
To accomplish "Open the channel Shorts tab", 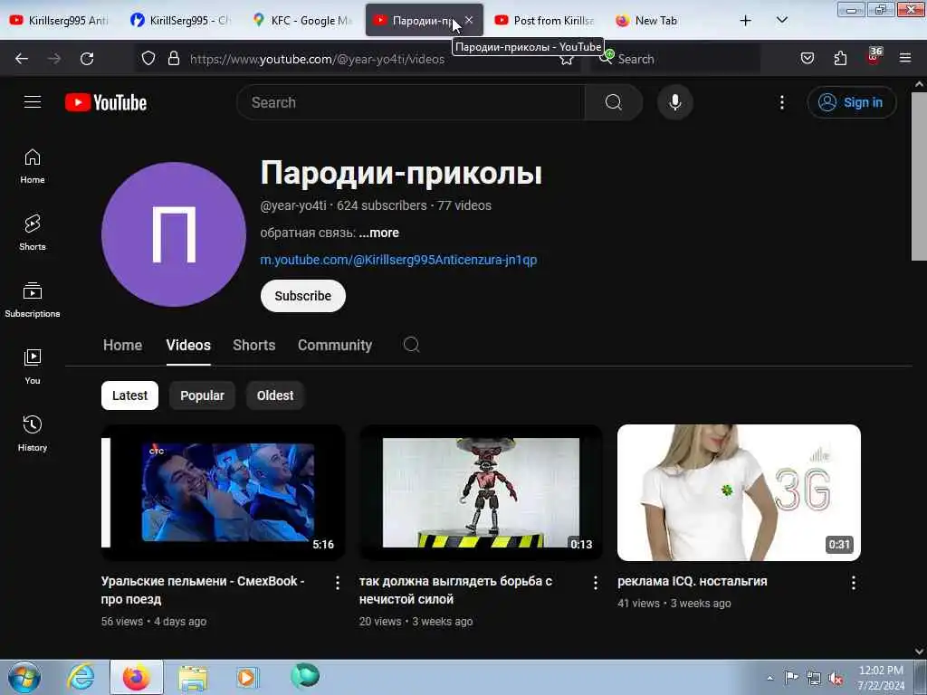I will point(253,345).
